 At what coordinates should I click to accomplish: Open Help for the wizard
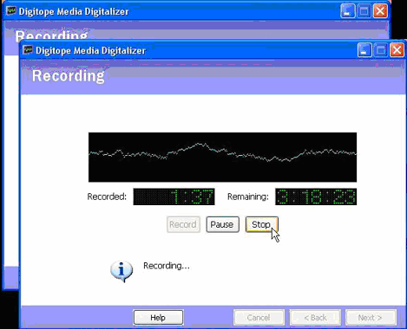(x=158, y=318)
